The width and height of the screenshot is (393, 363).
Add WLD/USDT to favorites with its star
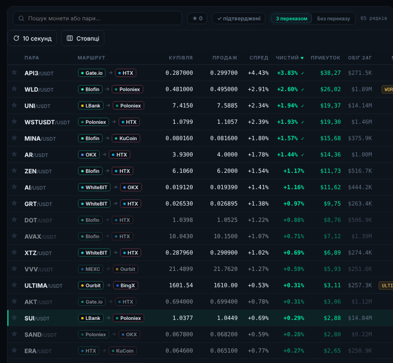click(x=14, y=89)
